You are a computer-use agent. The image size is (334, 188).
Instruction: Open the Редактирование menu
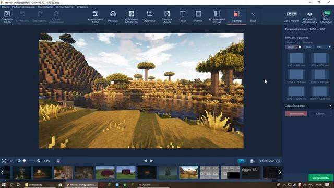[23, 7]
